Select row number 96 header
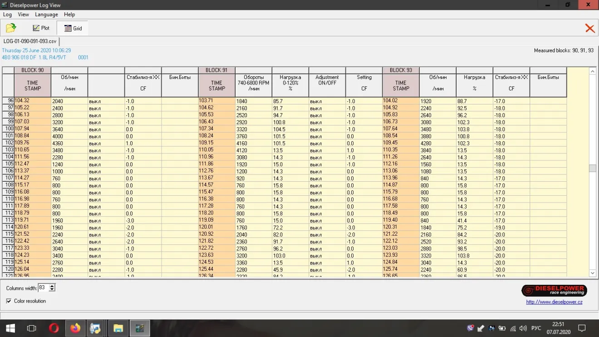Screen dimensions: 599x337 pos(8,101)
